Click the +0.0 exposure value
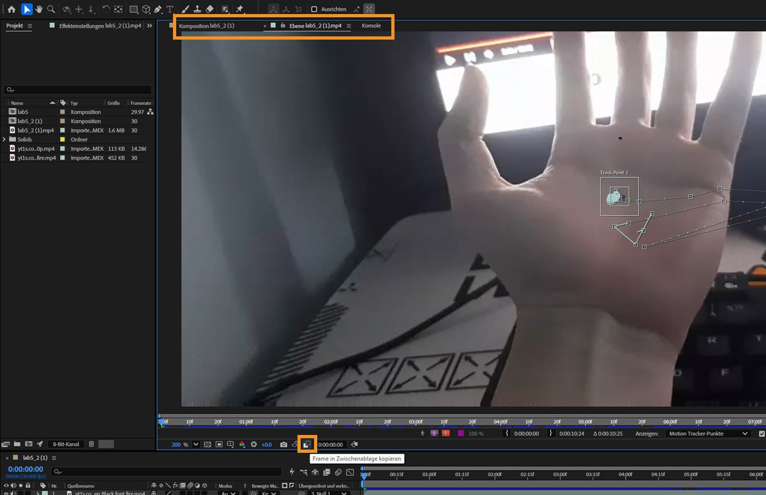This screenshot has width=766, height=495. (x=267, y=444)
